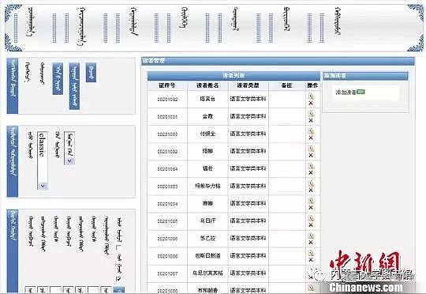The image size is (426, 294).
Task: Remove reader record 20201083
Action: (311, 138)
